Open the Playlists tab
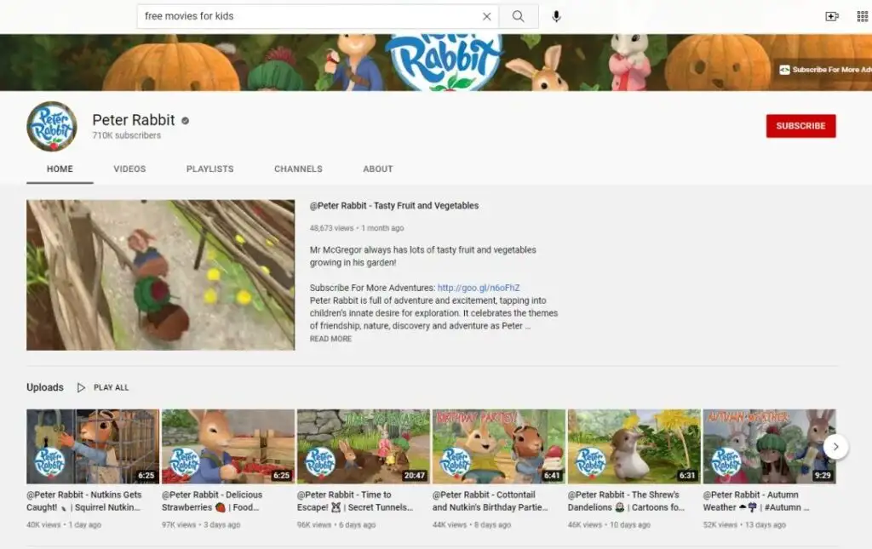 pos(209,169)
